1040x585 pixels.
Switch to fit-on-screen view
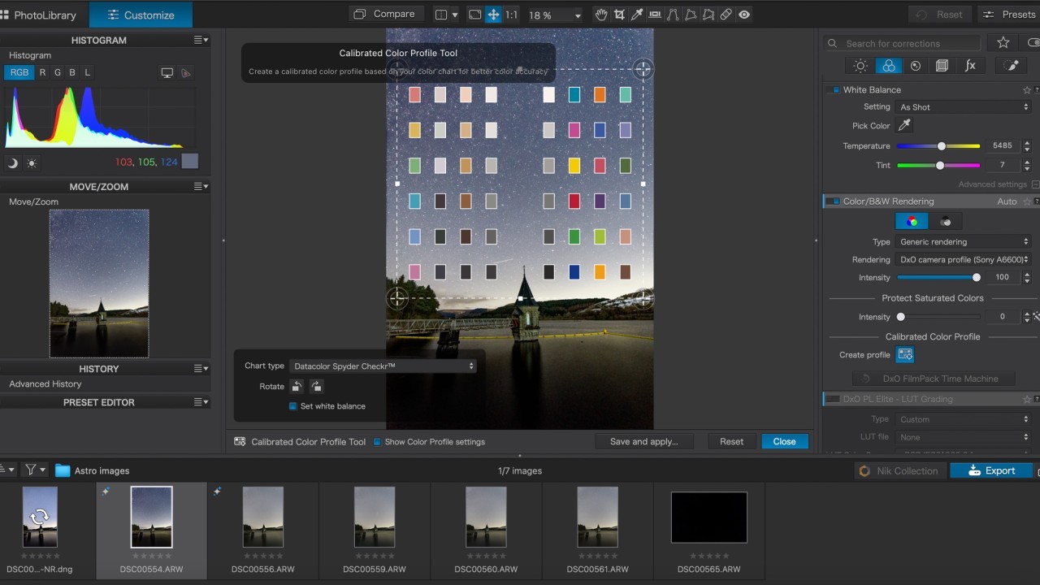pyautogui.click(x=475, y=15)
